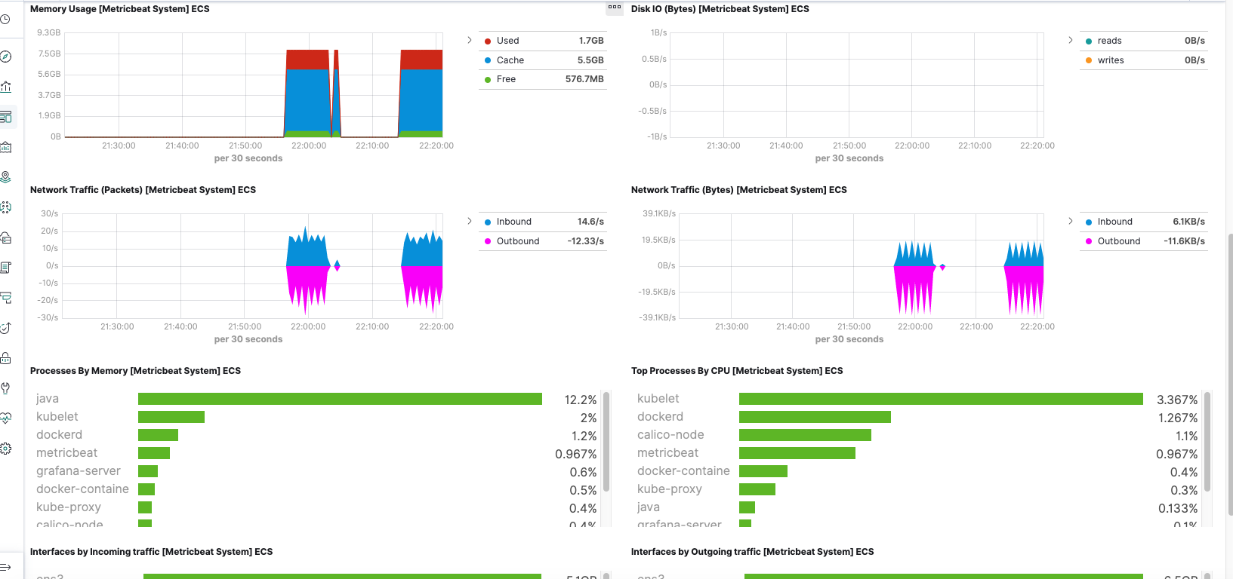Click 3.367% value for kubelet CPU
The width and height of the screenshot is (1233, 579).
[x=1177, y=400]
